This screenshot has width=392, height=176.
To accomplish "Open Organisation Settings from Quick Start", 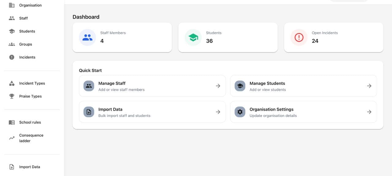I will pyautogui.click(x=271, y=109).
